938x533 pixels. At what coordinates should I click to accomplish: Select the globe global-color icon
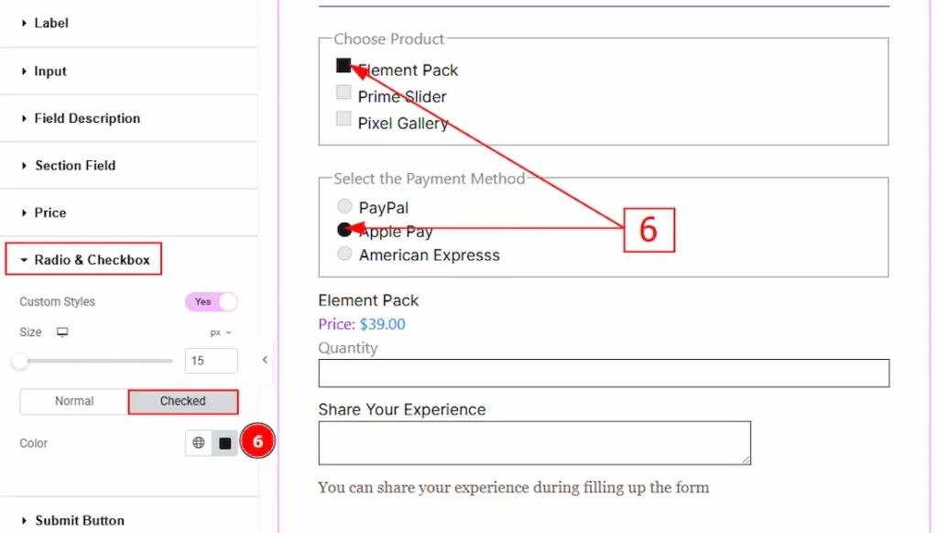[x=198, y=442]
